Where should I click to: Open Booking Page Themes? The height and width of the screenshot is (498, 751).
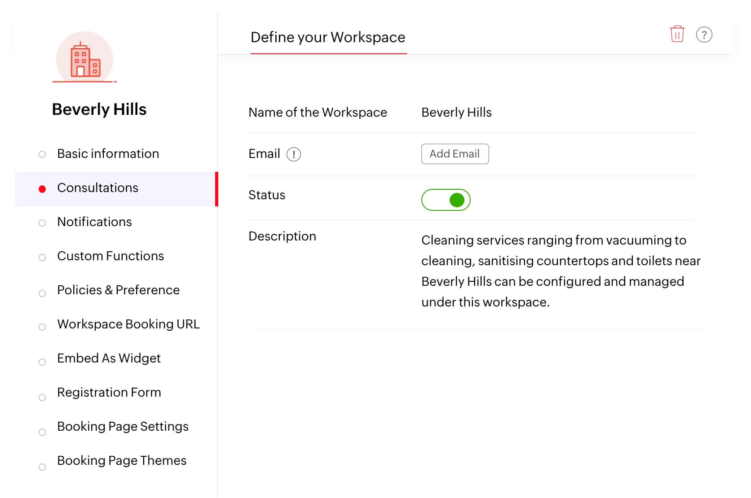pos(122,461)
